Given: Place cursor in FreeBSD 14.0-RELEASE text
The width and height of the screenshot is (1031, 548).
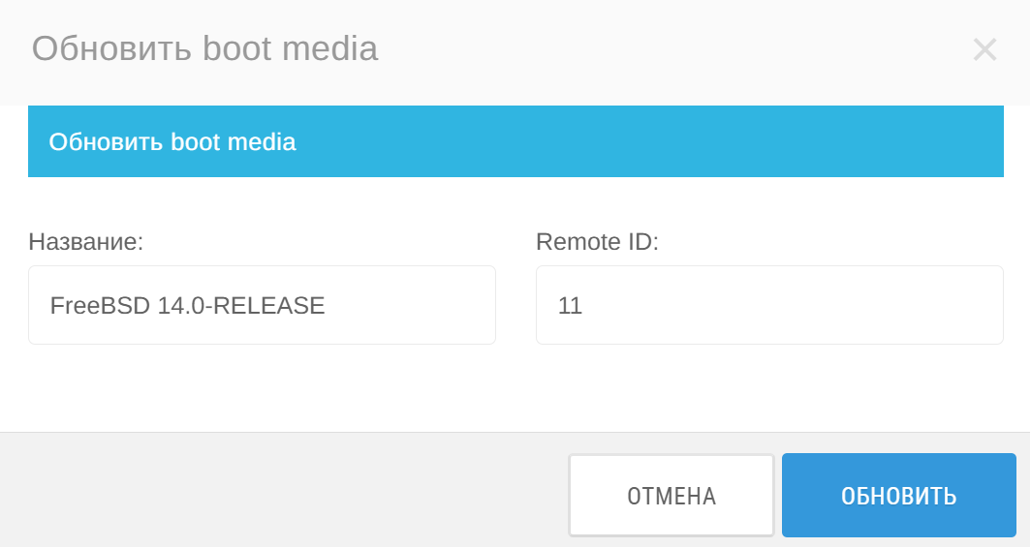Looking at the screenshot, I should click(187, 306).
